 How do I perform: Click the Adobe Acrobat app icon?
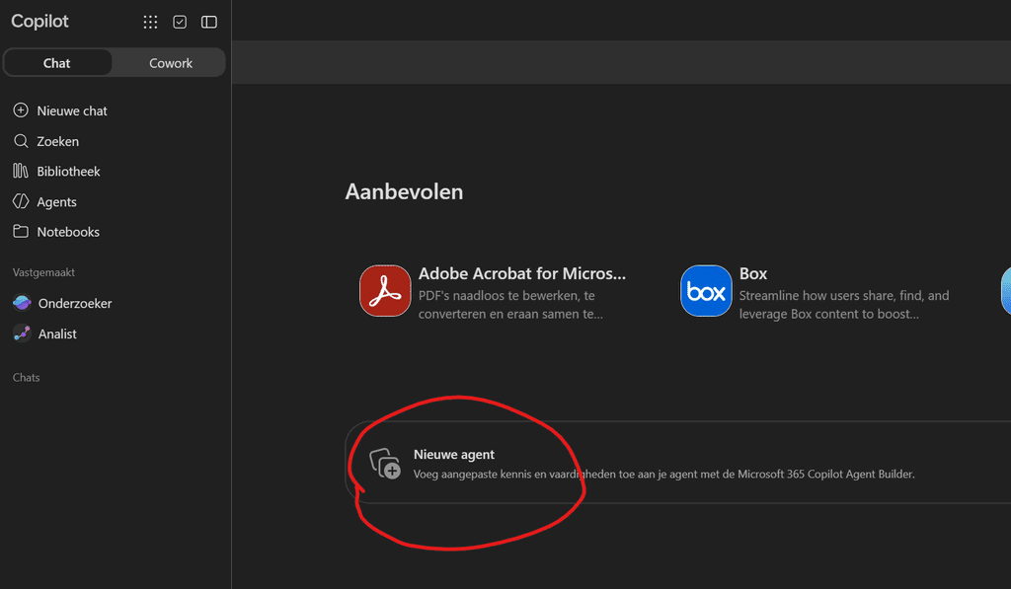coord(385,291)
